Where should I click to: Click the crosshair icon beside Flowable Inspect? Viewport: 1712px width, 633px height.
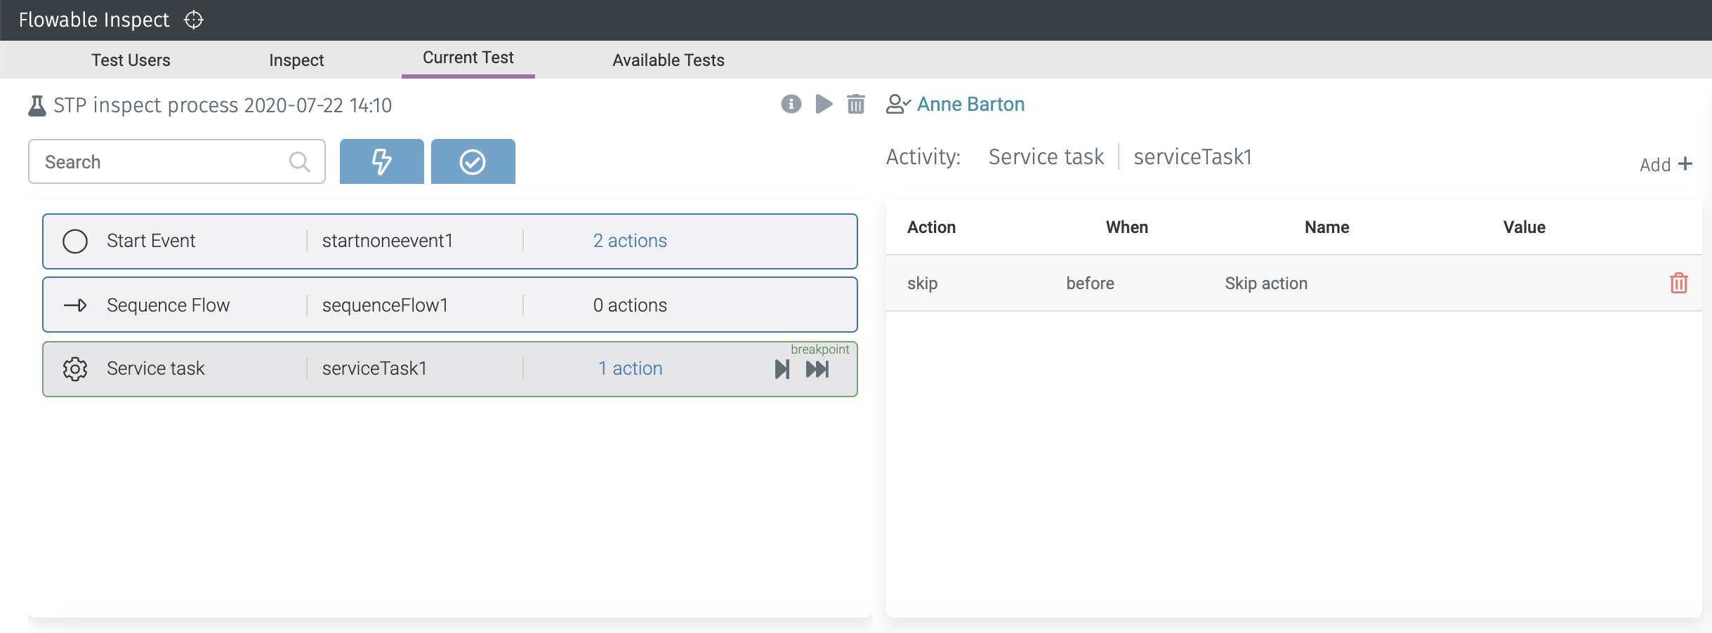coord(194,20)
